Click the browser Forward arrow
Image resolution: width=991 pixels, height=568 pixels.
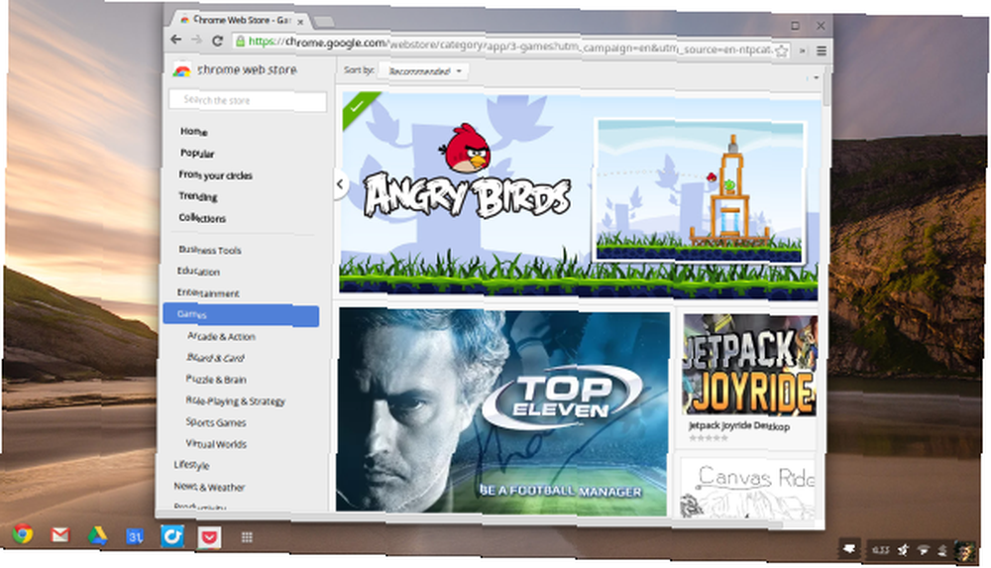[196, 40]
